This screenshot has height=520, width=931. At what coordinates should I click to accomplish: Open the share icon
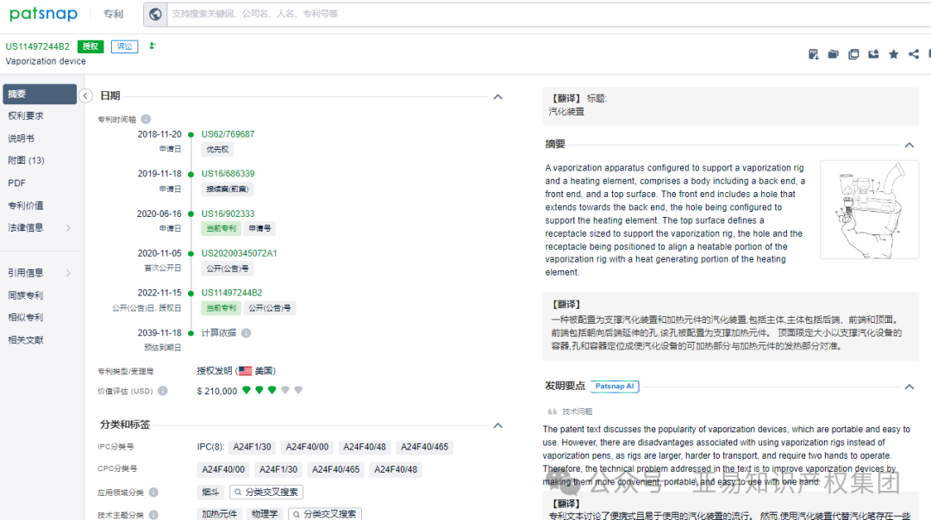coord(914,53)
